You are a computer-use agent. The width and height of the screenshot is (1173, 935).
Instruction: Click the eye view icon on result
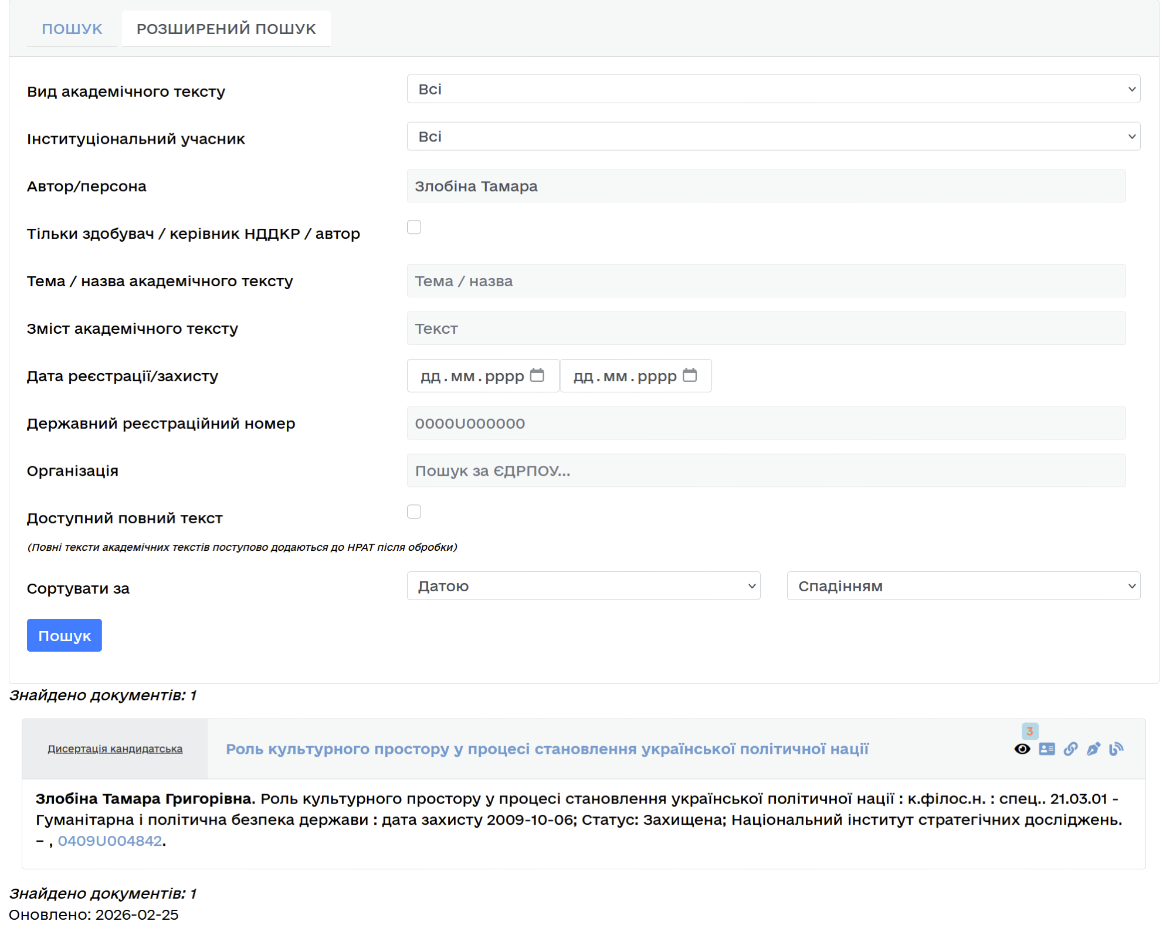(x=1022, y=748)
